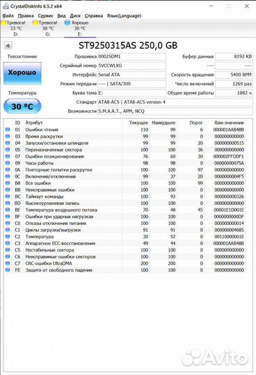Click the Стандарт ATA8-ACS field
The height and width of the screenshot is (375, 256).
pyautogui.click(x=175, y=102)
